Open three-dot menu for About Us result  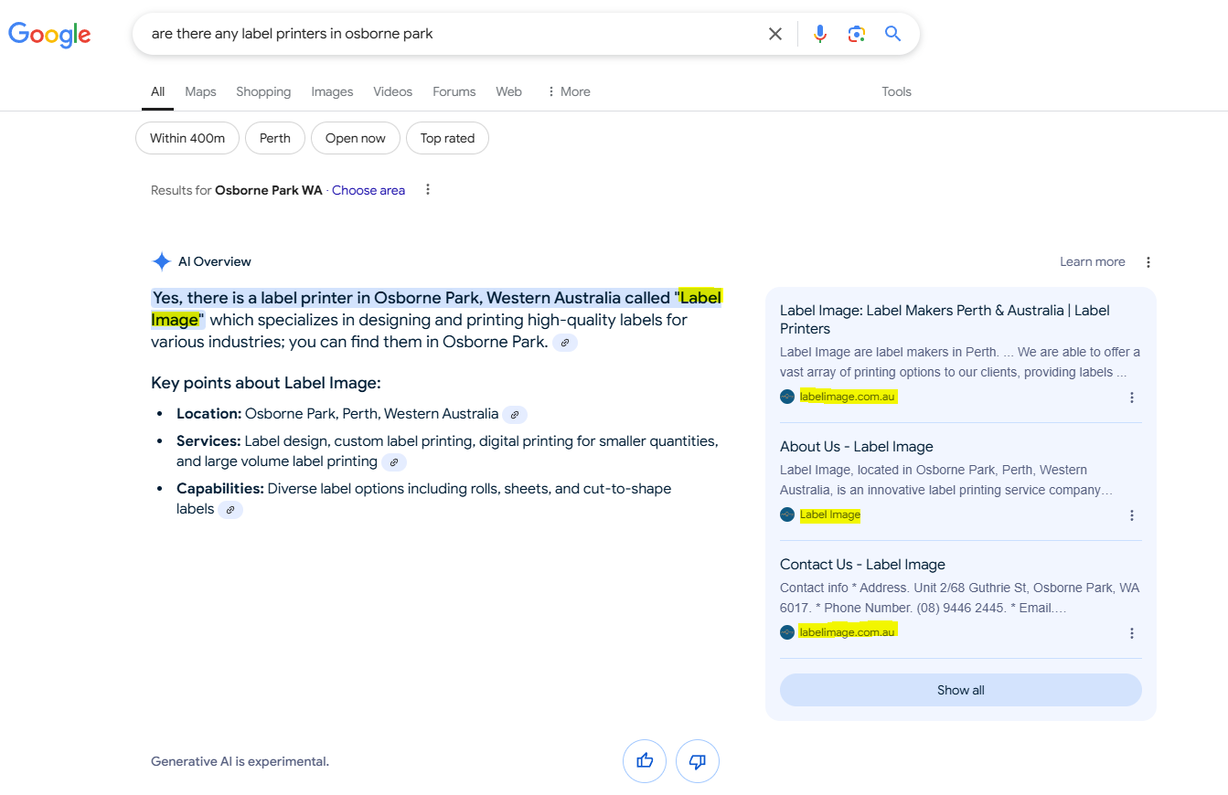pyautogui.click(x=1132, y=515)
